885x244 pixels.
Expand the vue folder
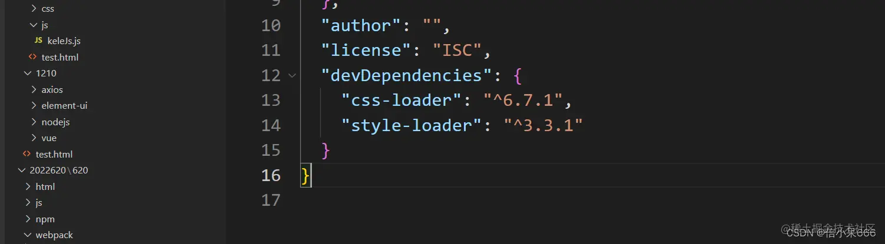[x=33, y=138]
